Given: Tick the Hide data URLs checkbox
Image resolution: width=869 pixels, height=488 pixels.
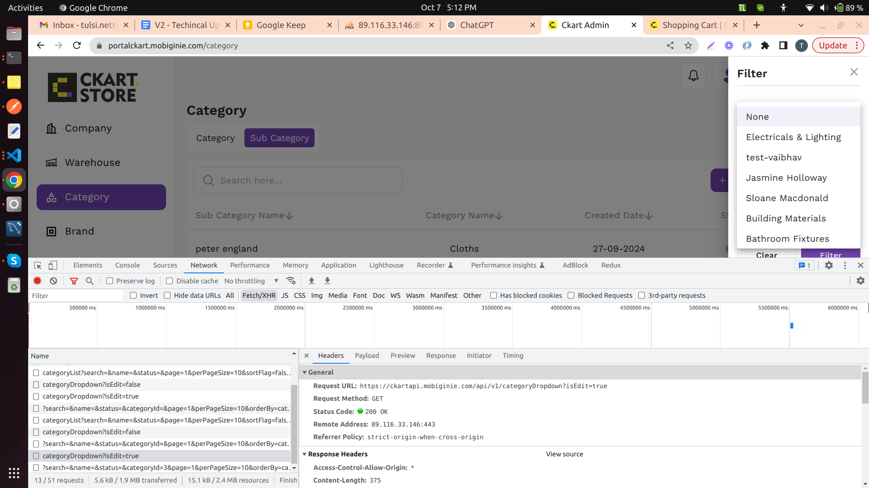Looking at the screenshot, I should [x=167, y=296].
